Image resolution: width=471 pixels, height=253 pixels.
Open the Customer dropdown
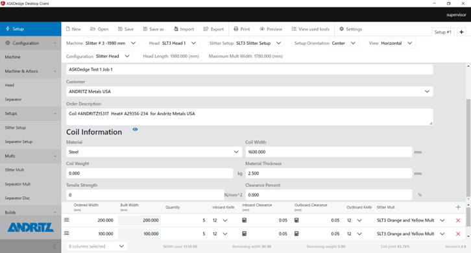tap(249, 91)
